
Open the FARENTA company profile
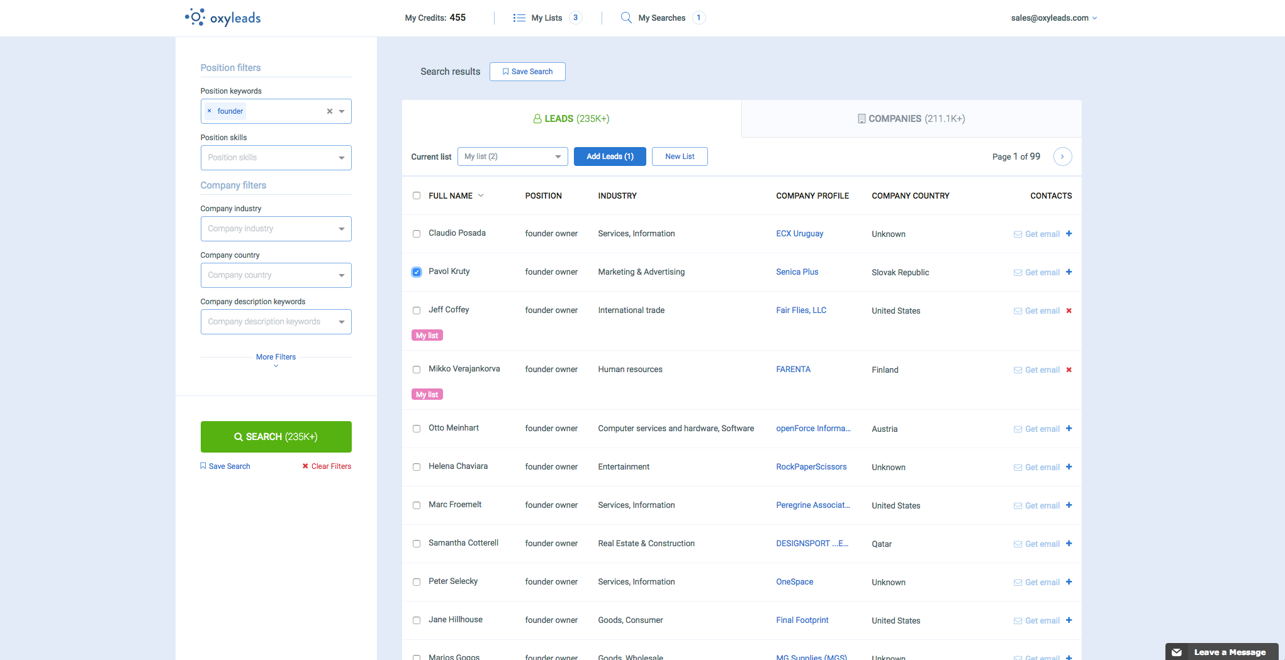[793, 370]
